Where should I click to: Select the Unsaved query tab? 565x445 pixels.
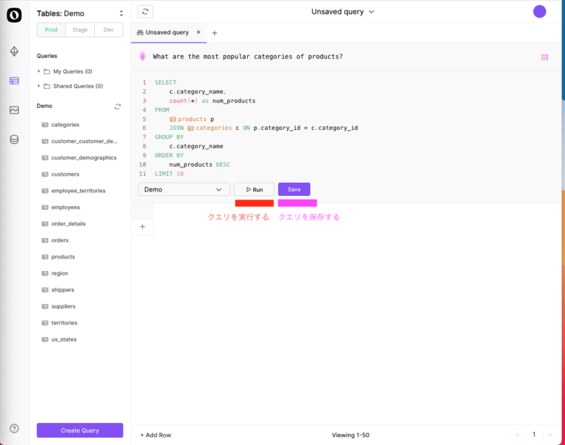click(167, 32)
